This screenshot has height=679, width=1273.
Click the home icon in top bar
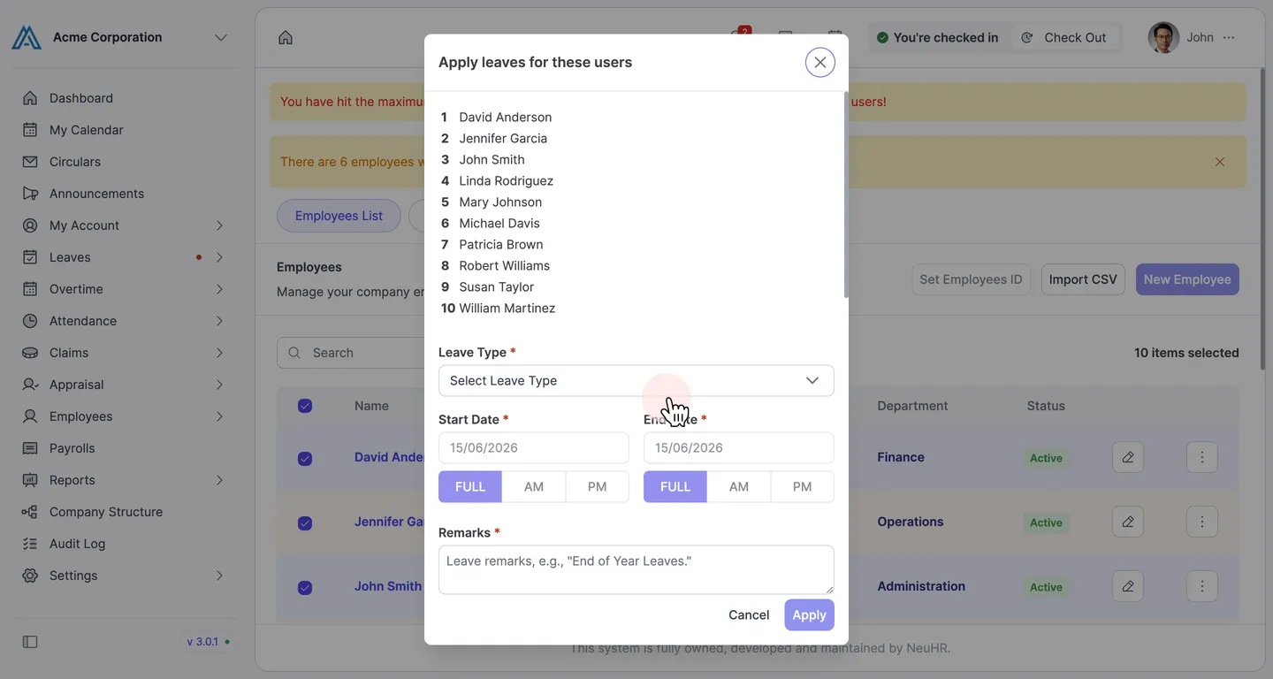pos(286,37)
